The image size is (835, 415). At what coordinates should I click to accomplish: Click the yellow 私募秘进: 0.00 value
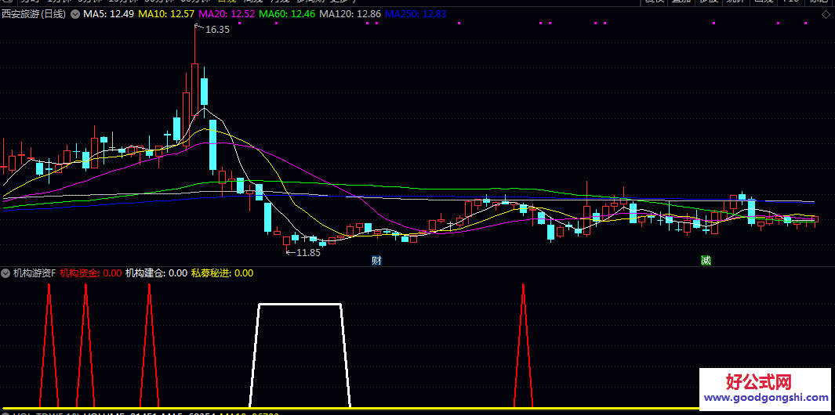coord(222,273)
